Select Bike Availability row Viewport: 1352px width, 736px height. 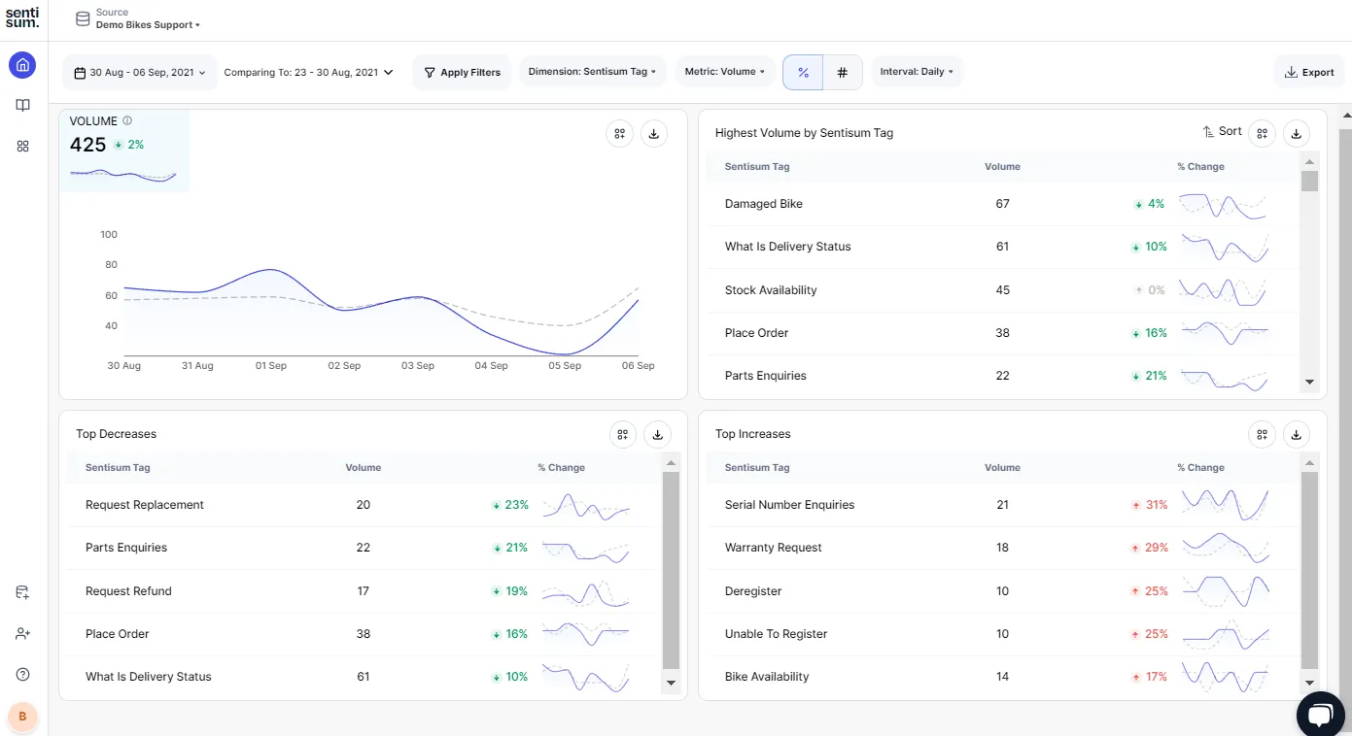[1003, 677]
